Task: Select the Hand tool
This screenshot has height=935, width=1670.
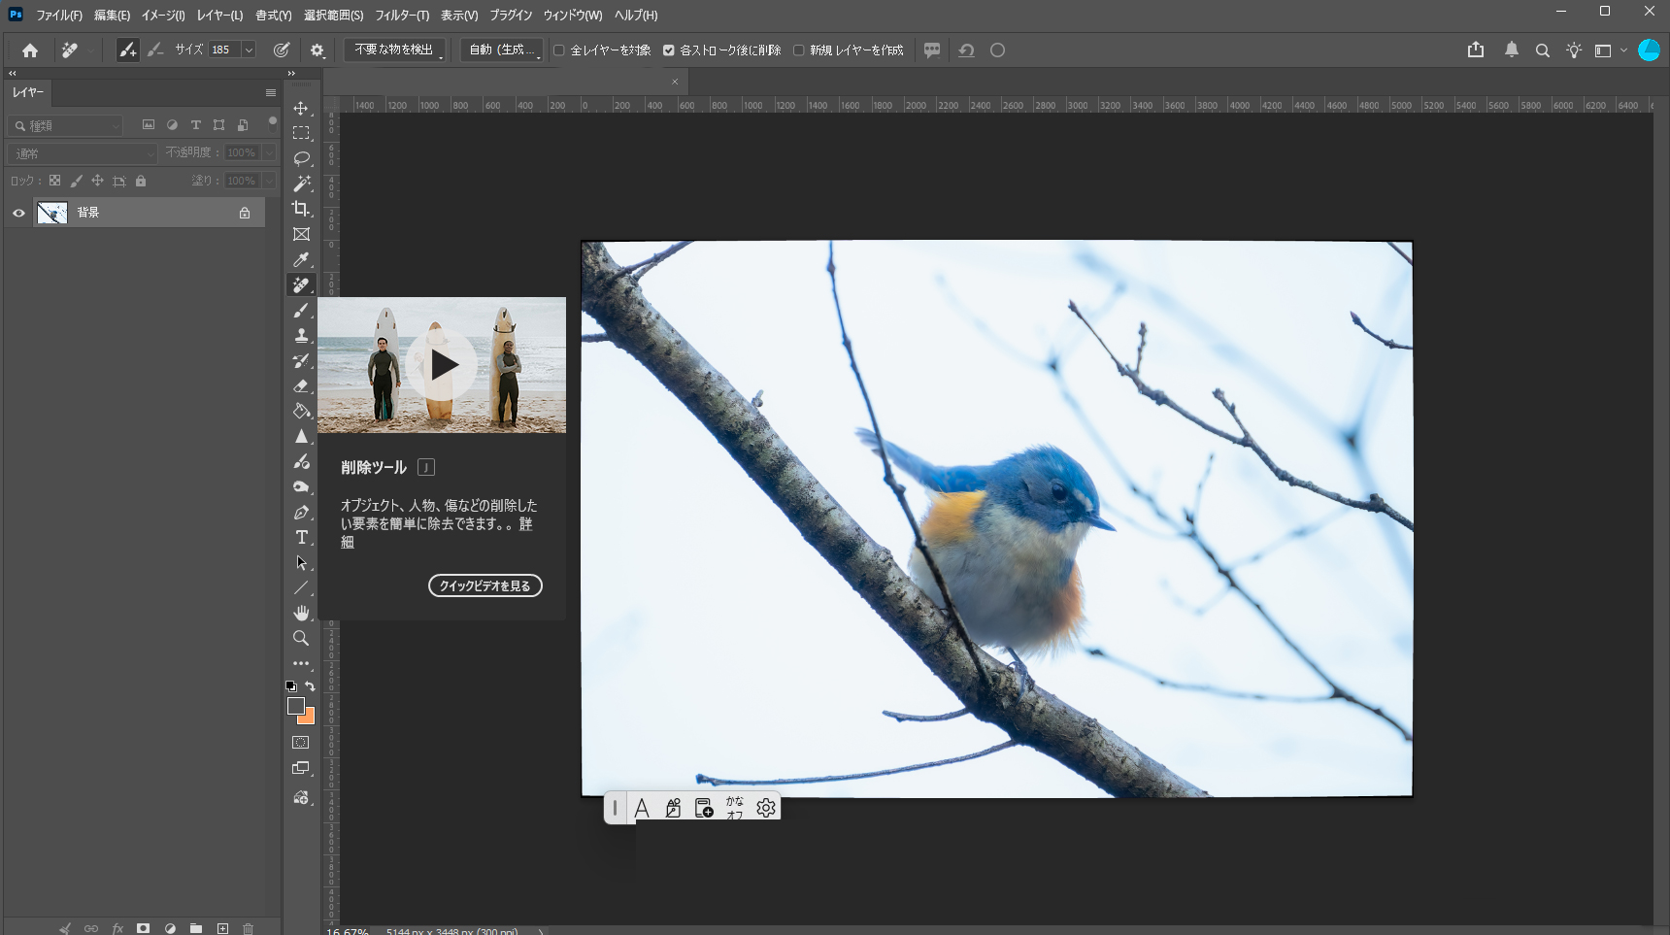Action: pos(302,613)
